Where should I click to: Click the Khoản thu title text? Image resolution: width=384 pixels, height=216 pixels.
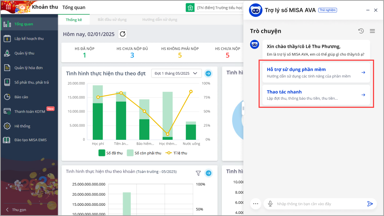point(45,7)
